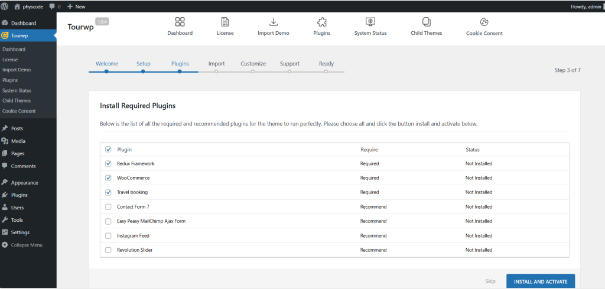
Task: Click Howdy, admin account menu
Action: pos(586,6)
